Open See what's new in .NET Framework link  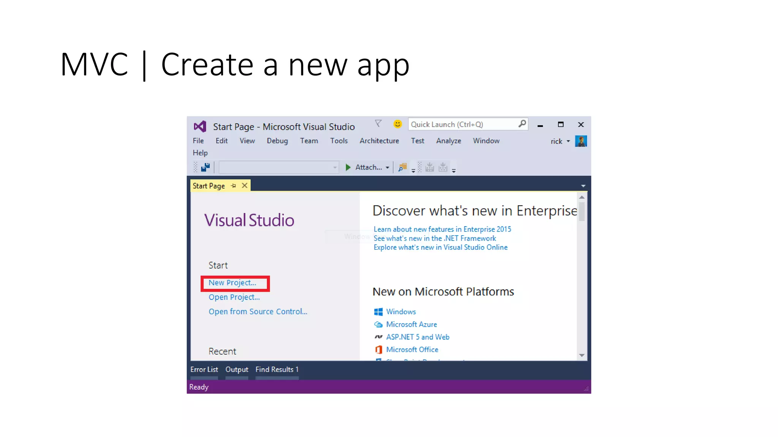click(x=435, y=238)
